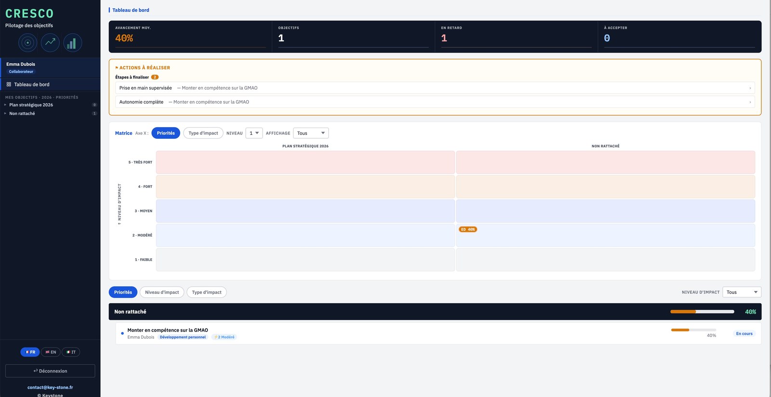Set matrix X axis to Type d'impact
Image resolution: width=771 pixels, height=397 pixels.
(203, 133)
